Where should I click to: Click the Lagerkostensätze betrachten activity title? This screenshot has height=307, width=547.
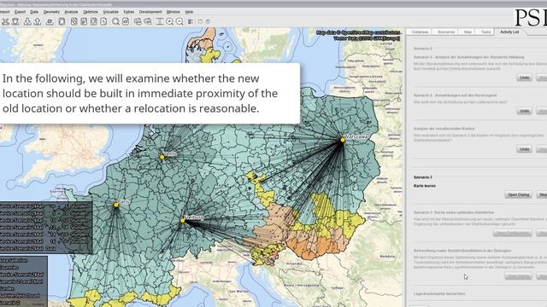[x=439, y=293]
